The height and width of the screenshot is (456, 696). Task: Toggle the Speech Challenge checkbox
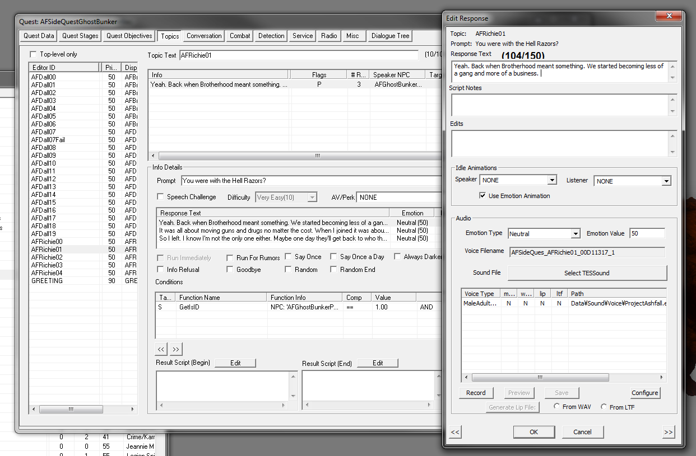[x=161, y=197]
